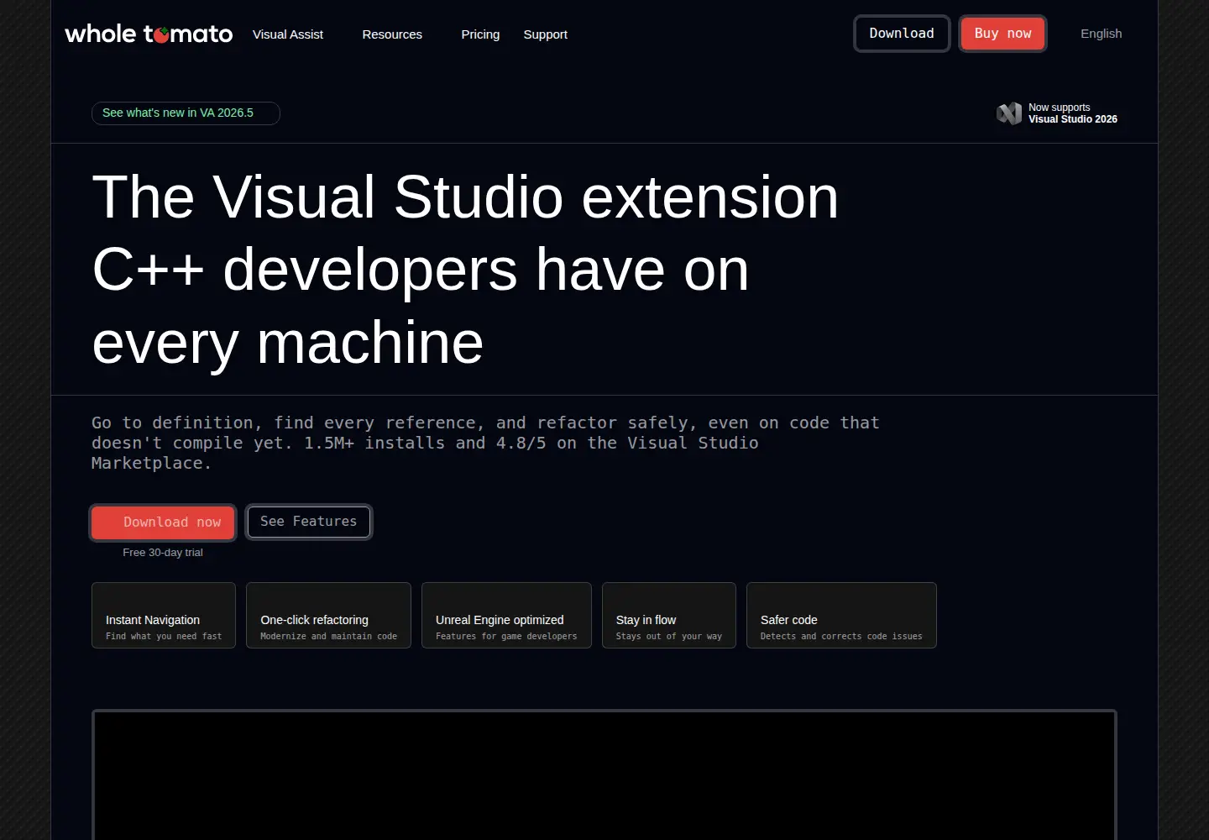
Task: Open See what's new in VA 2026.5
Action: pos(186,113)
